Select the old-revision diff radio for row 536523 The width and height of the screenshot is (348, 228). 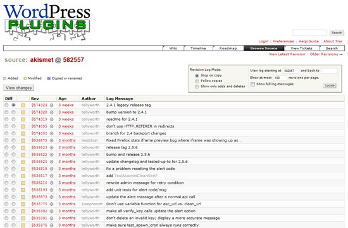6,148
